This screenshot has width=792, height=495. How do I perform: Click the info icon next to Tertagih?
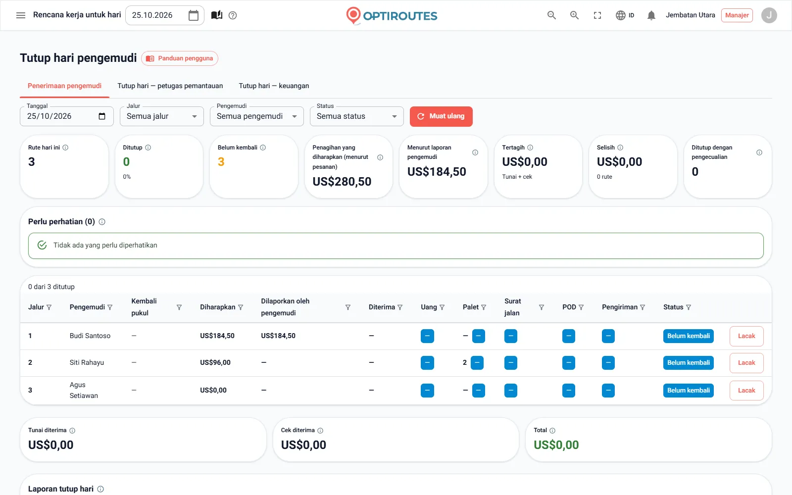click(530, 148)
